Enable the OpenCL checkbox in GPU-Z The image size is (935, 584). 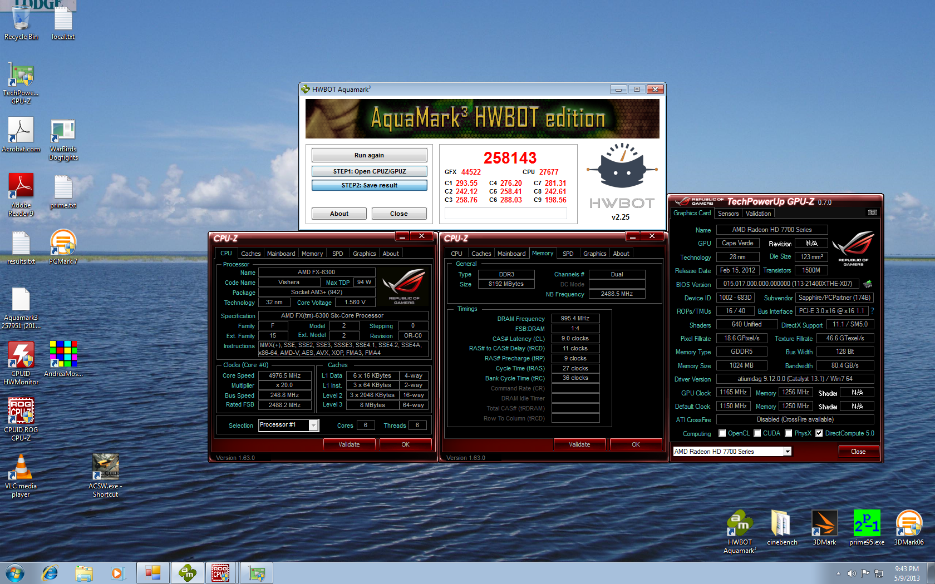click(722, 433)
